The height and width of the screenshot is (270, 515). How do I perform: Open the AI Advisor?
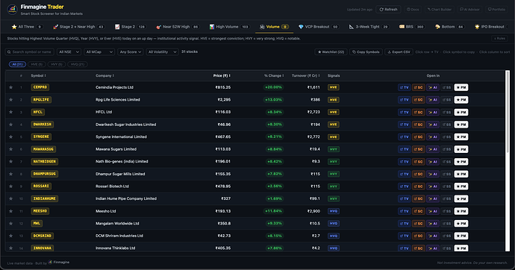point(469,10)
